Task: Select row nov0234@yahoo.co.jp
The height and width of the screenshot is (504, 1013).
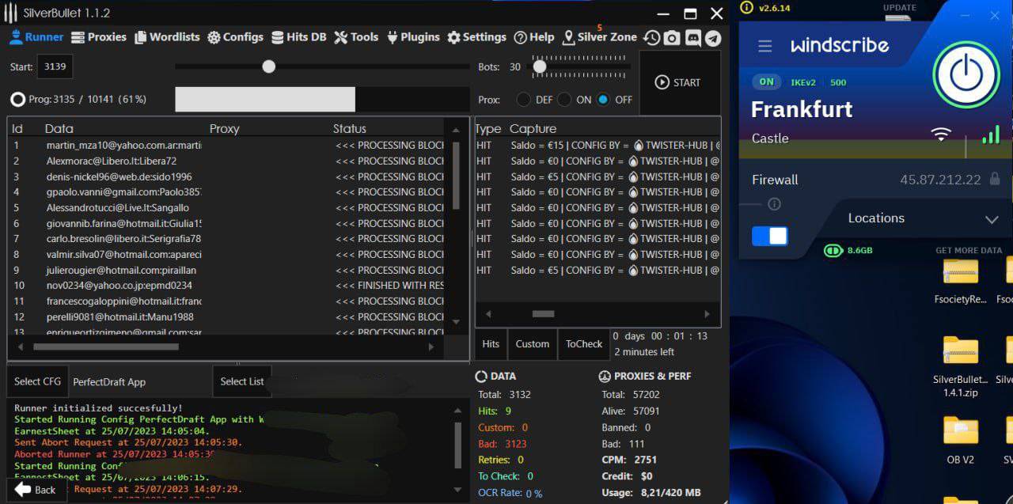Action: [x=226, y=285]
